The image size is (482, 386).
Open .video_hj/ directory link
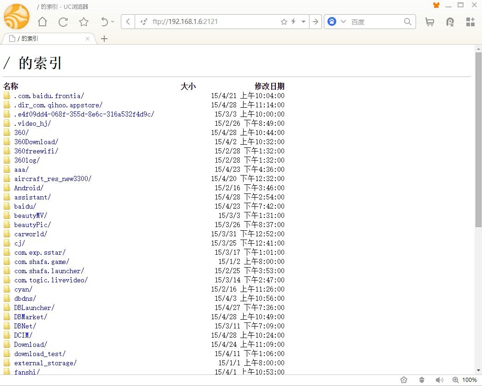coord(32,123)
